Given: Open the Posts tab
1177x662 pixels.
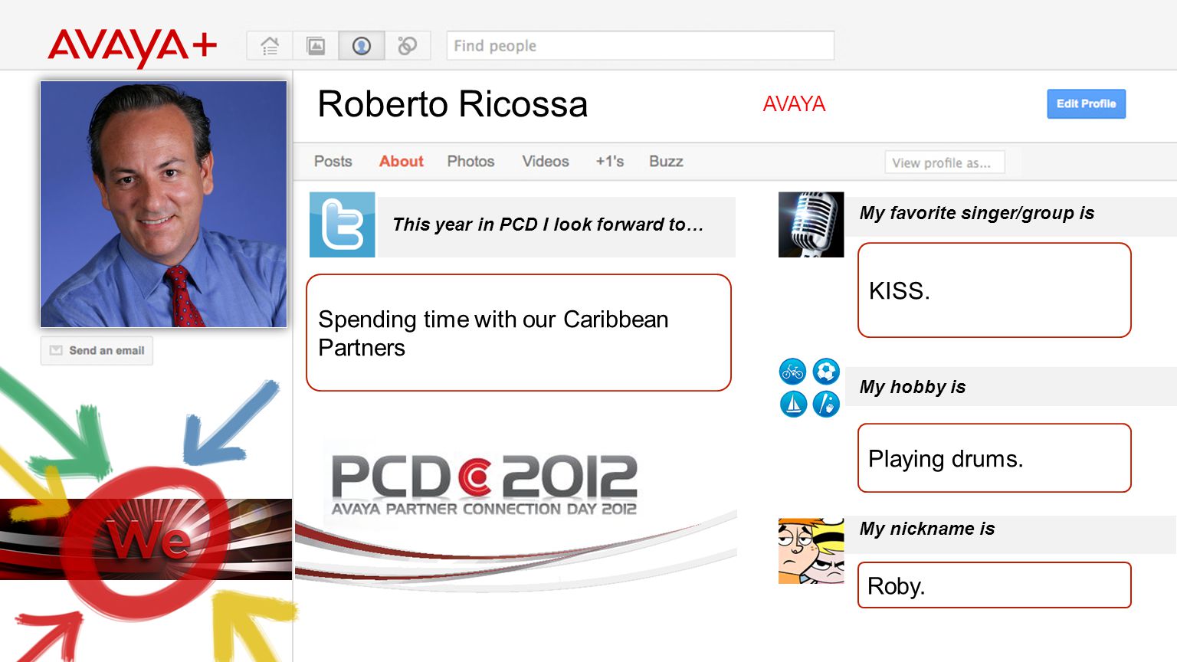Looking at the screenshot, I should 333,162.
